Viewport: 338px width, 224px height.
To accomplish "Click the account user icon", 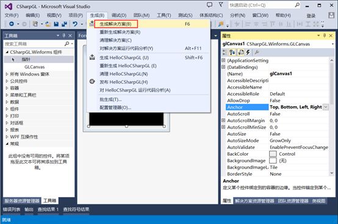I will pos(331,15).
